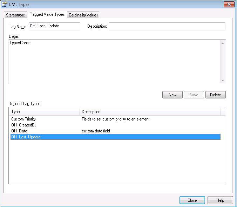Sort the list by the Type column header
The width and height of the screenshot is (237, 207).
pyautogui.click(x=45, y=112)
